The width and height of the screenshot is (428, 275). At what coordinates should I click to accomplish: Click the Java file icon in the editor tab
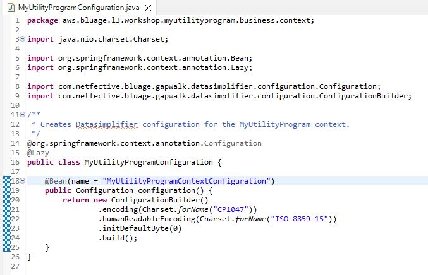coord(9,8)
